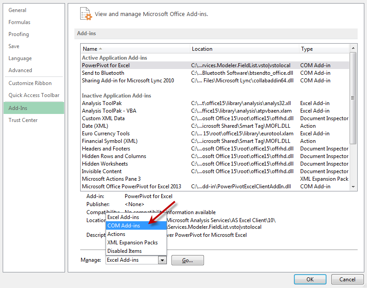This screenshot has height=288, width=367.
Task: Select the Analysis ToolPak row
Action: pyautogui.click(x=215, y=103)
